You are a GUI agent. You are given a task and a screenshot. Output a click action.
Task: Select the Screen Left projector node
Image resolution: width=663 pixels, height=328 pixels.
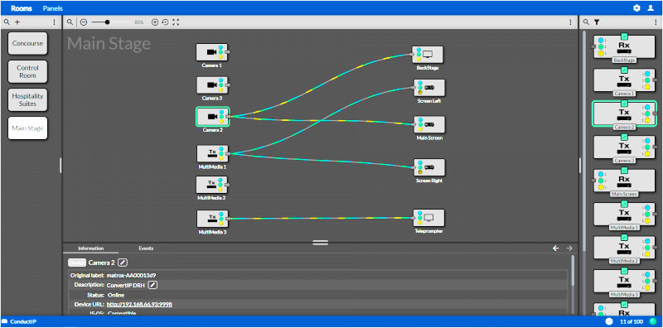(429, 88)
